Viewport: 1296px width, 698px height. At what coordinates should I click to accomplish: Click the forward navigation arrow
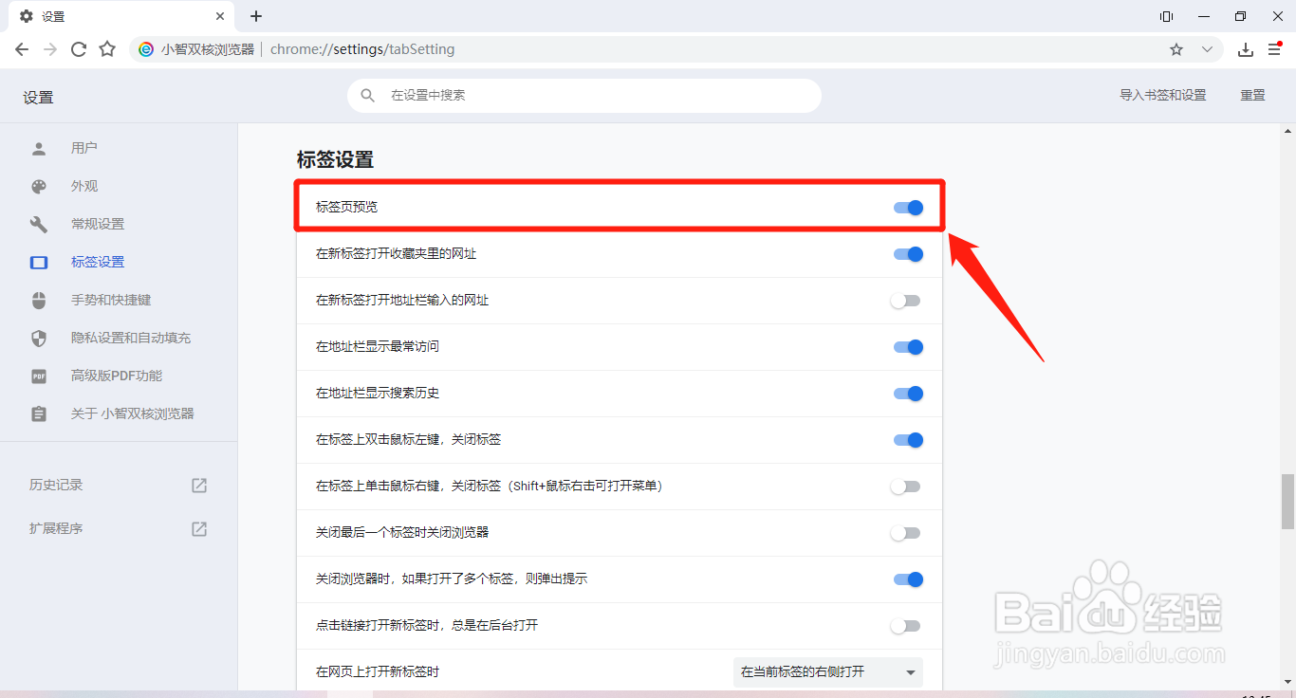(50, 49)
